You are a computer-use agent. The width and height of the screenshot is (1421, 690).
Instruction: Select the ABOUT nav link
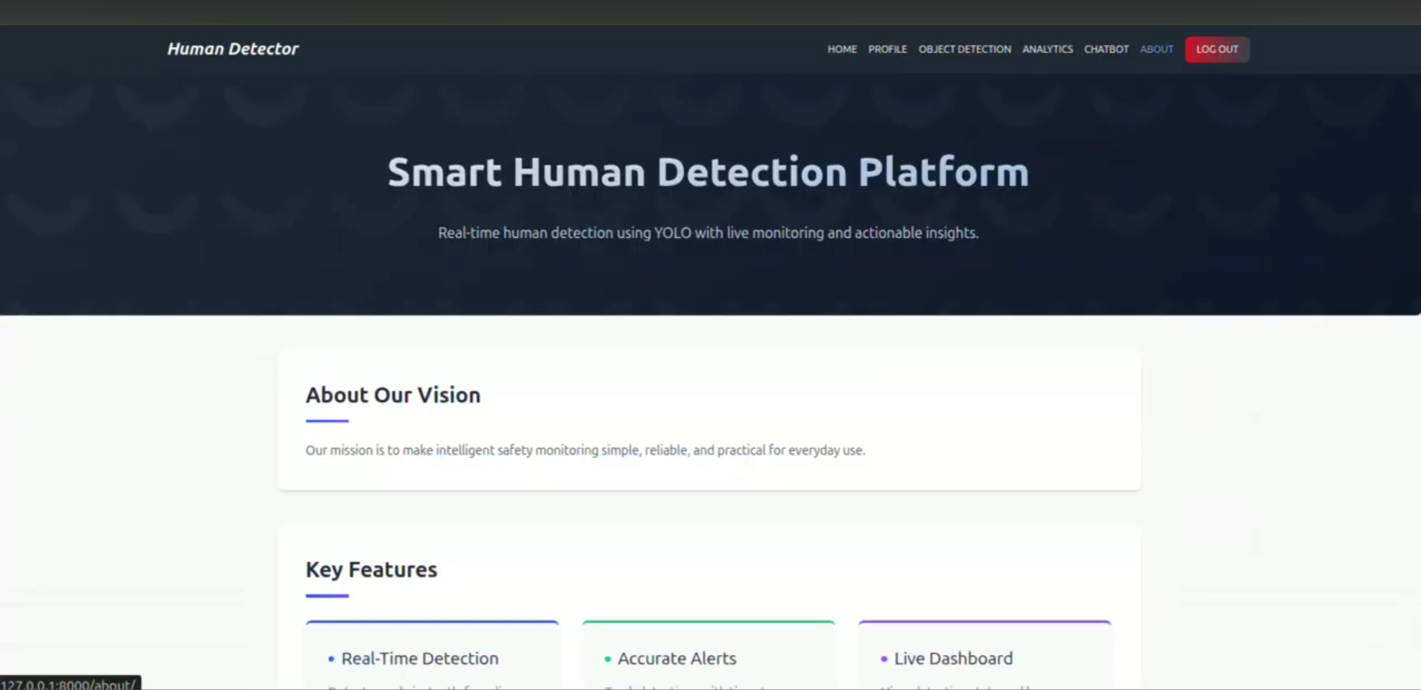[1156, 49]
